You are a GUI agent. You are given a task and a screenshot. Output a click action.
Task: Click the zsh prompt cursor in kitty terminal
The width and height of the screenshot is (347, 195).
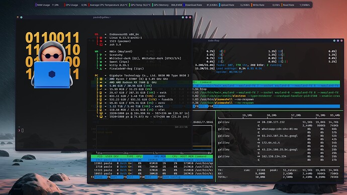(23, 131)
